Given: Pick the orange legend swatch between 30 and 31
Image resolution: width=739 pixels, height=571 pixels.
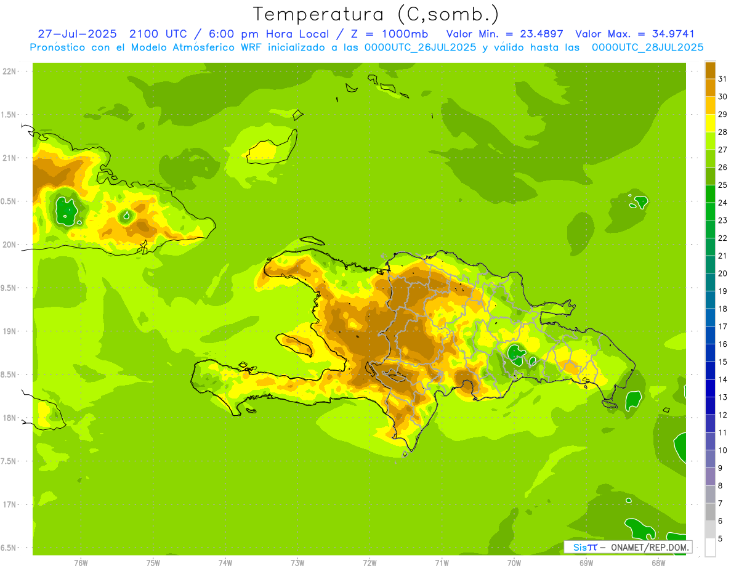Looking at the screenshot, I should pyautogui.click(x=710, y=88).
